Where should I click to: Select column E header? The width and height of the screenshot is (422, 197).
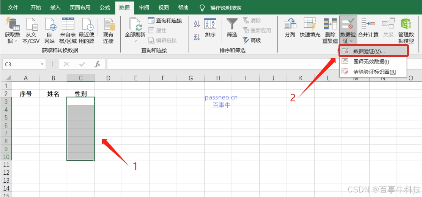(135, 78)
